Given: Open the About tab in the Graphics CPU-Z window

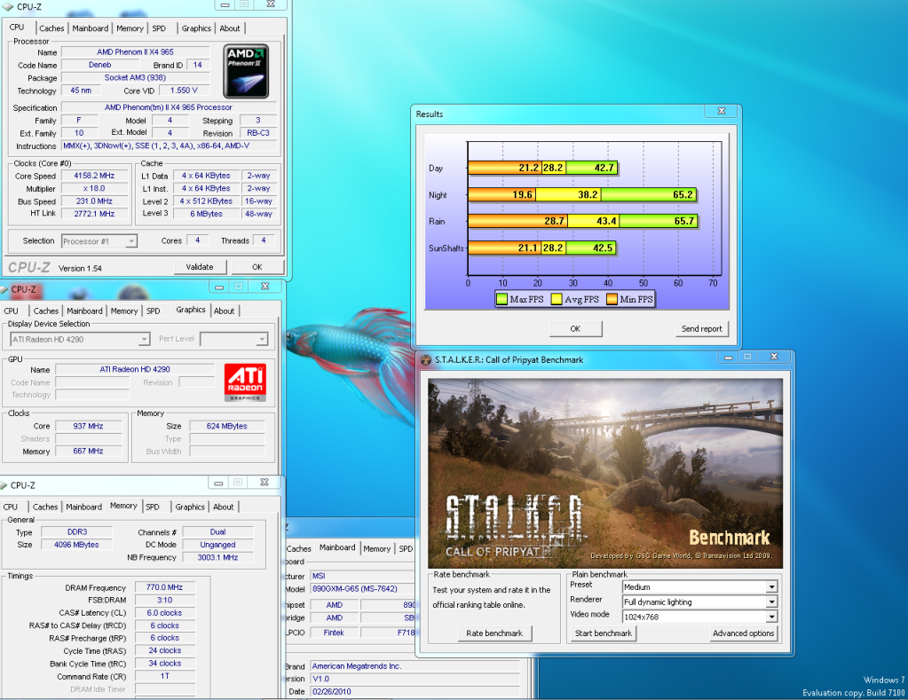Looking at the screenshot, I should pos(225,311).
